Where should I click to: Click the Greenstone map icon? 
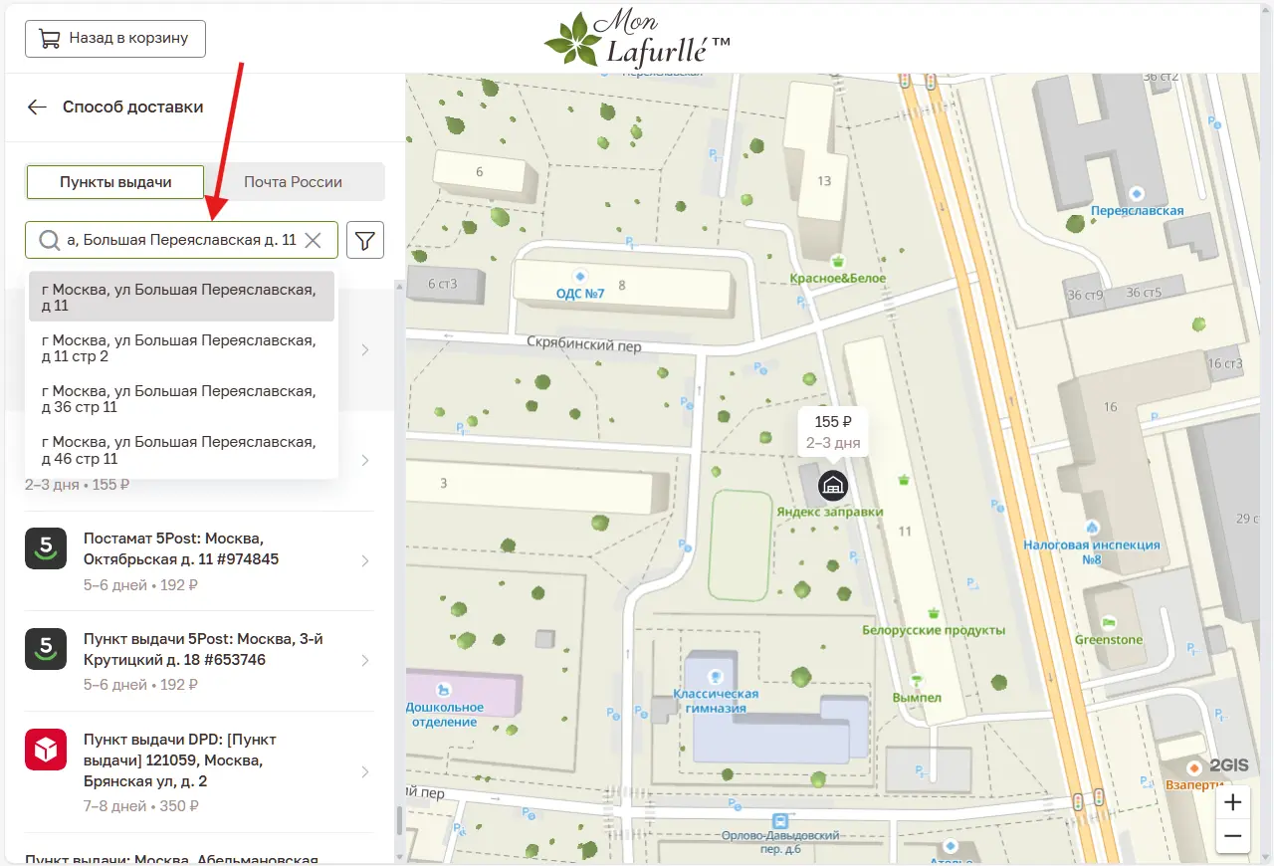[x=1108, y=621]
